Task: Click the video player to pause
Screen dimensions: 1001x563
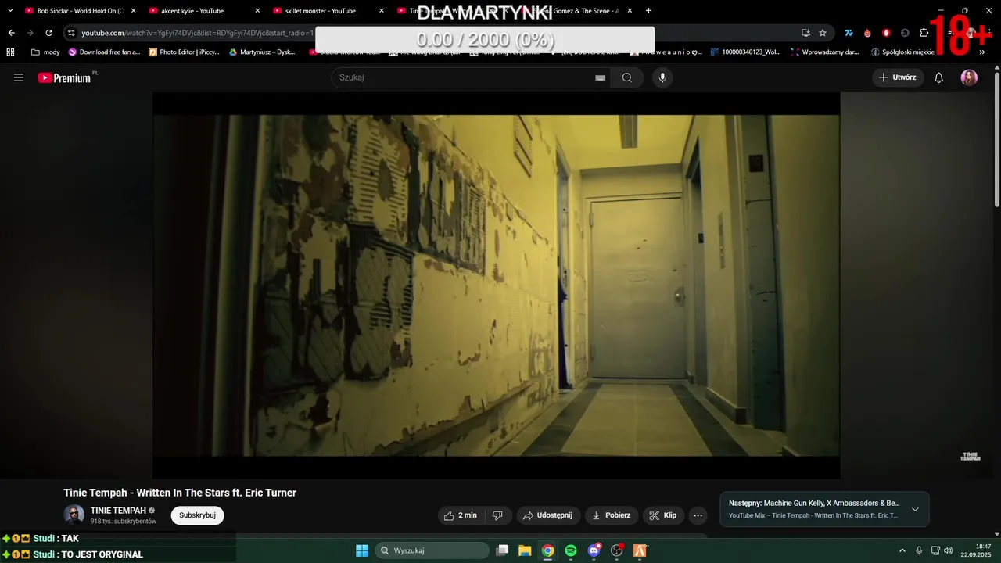Action: [496, 285]
